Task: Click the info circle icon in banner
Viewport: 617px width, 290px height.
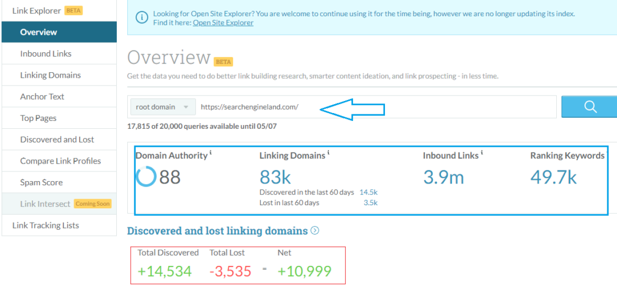Action: pyautogui.click(x=141, y=18)
